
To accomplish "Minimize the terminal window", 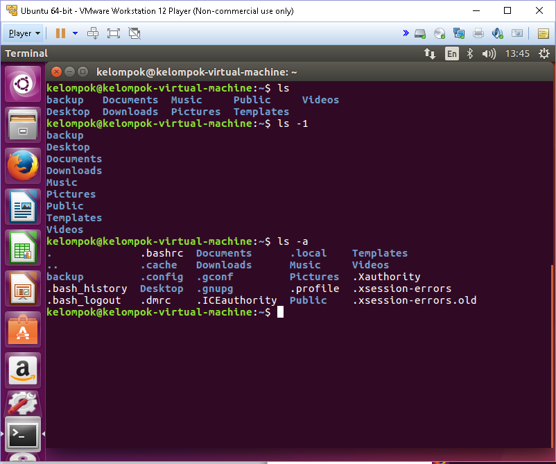I will (70, 72).
